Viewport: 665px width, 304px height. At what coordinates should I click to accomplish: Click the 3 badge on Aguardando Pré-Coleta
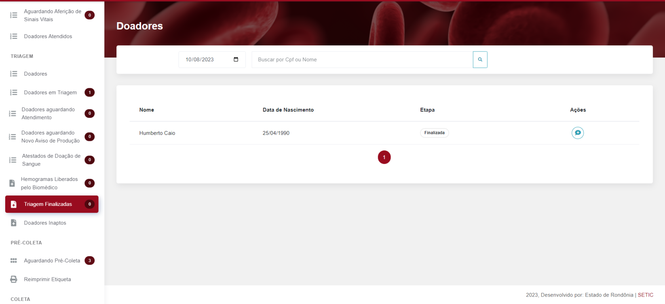point(89,260)
